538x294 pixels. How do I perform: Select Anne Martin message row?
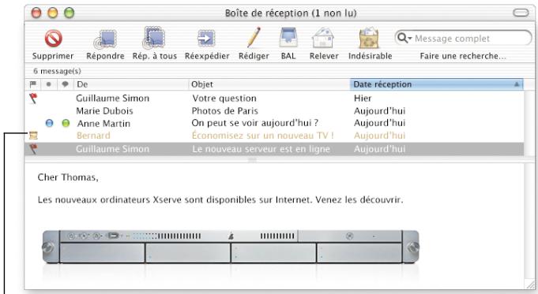coord(274,123)
